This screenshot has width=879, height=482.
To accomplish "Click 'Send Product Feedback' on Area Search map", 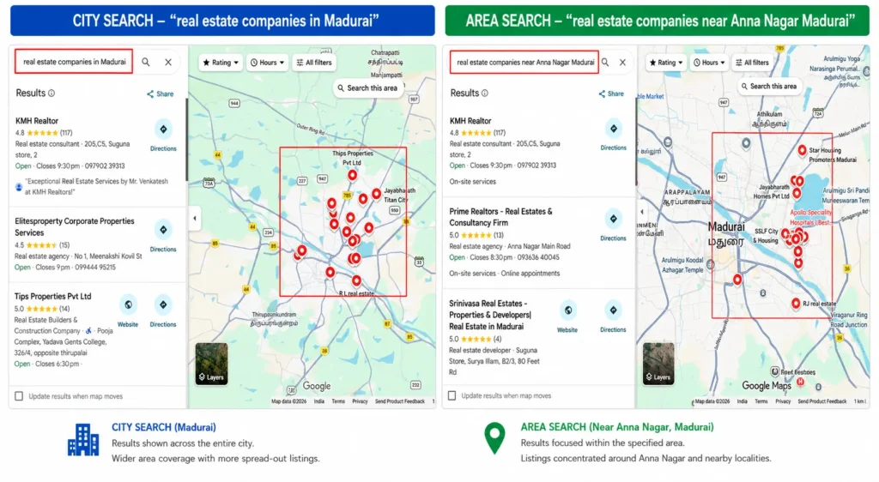I will 821,401.
